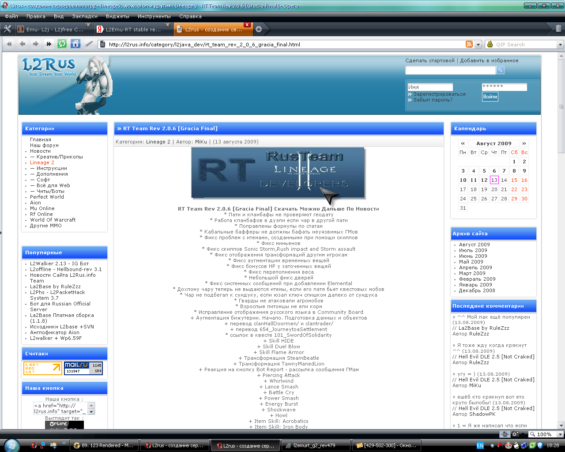Click the wand (pencil) toolbar icon
The width and height of the screenshot is (565, 452).
89,44
